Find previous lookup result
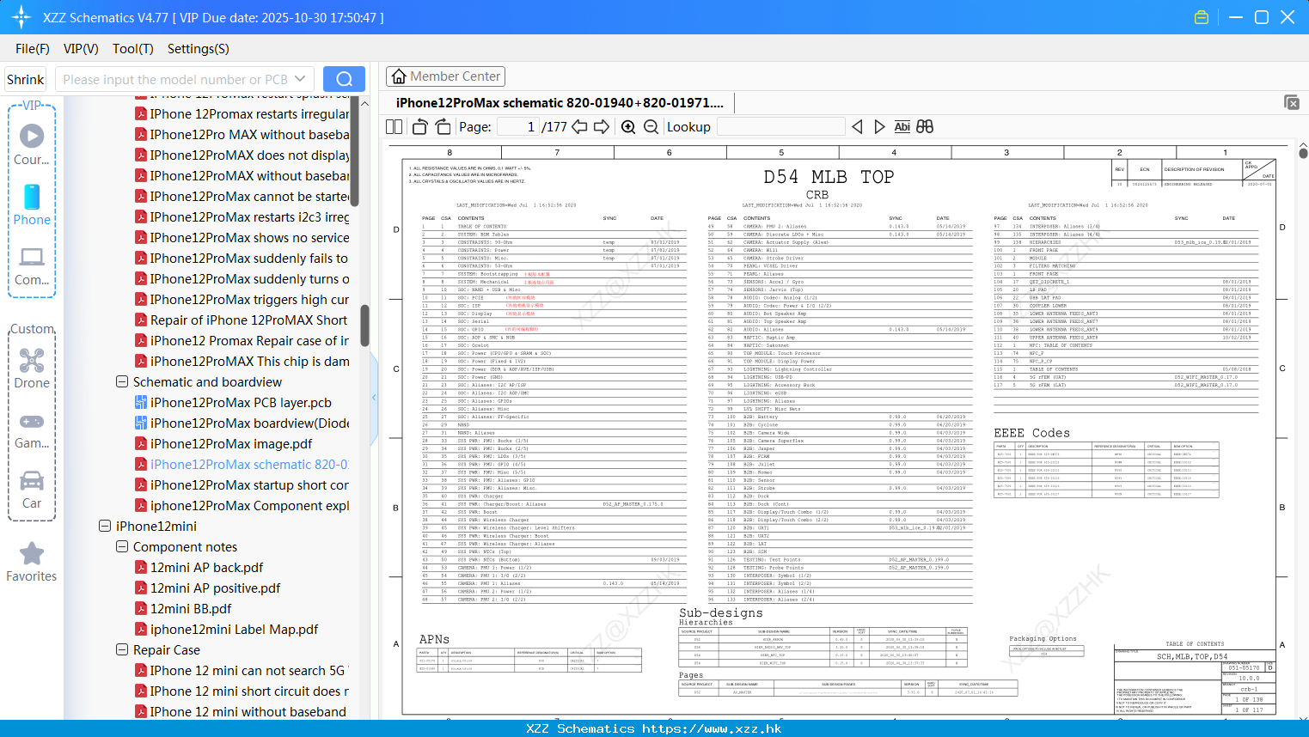1309x737 pixels. 857,126
